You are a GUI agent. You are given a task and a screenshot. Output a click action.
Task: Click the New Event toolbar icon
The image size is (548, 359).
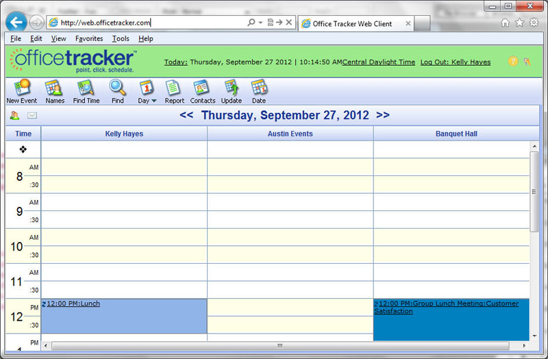click(x=21, y=88)
